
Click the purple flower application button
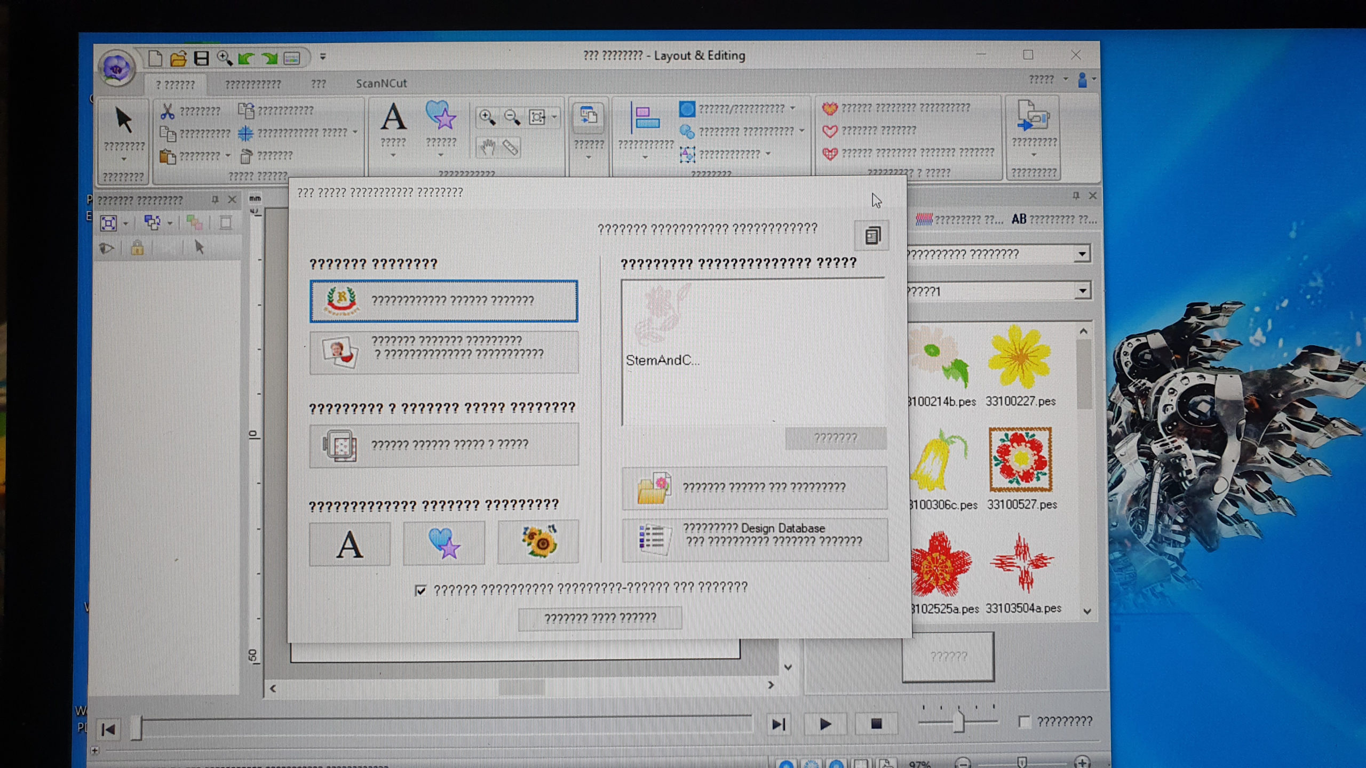[116, 68]
